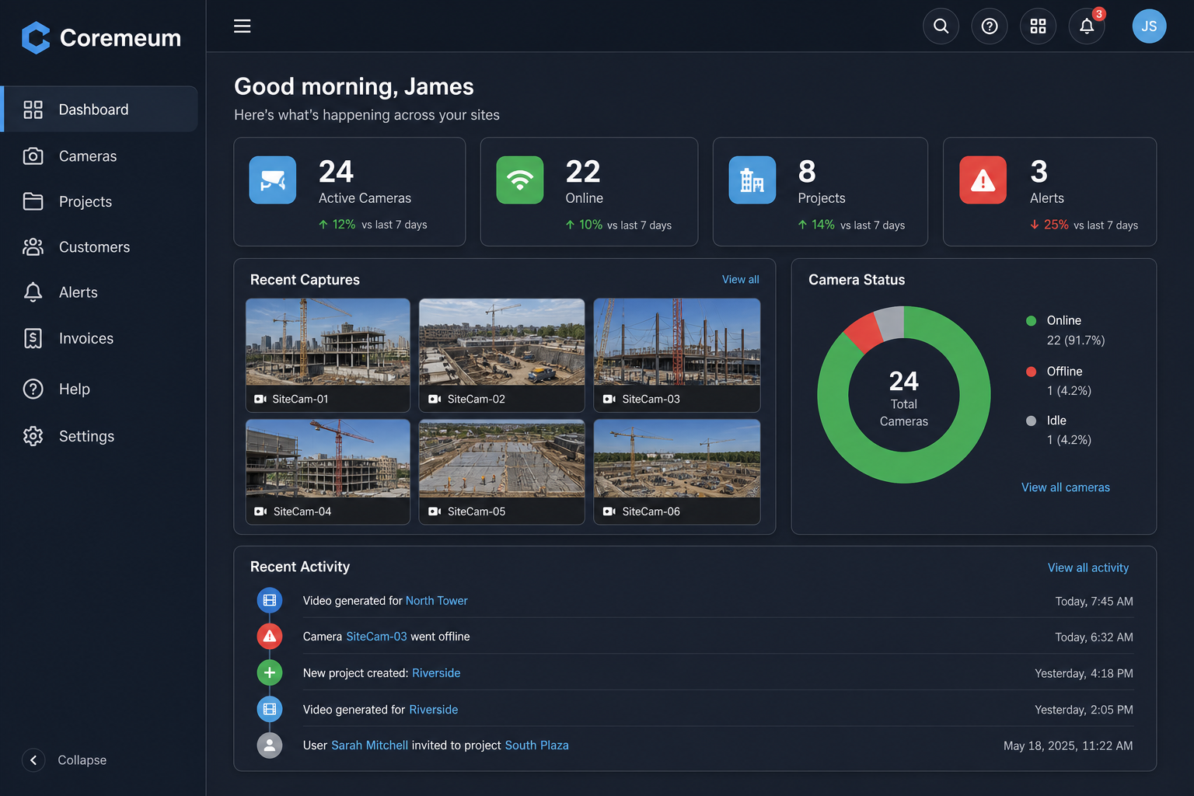Image resolution: width=1194 pixels, height=796 pixels.
Task: Open Dashboard in the sidebar
Action: [x=100, y=109]
